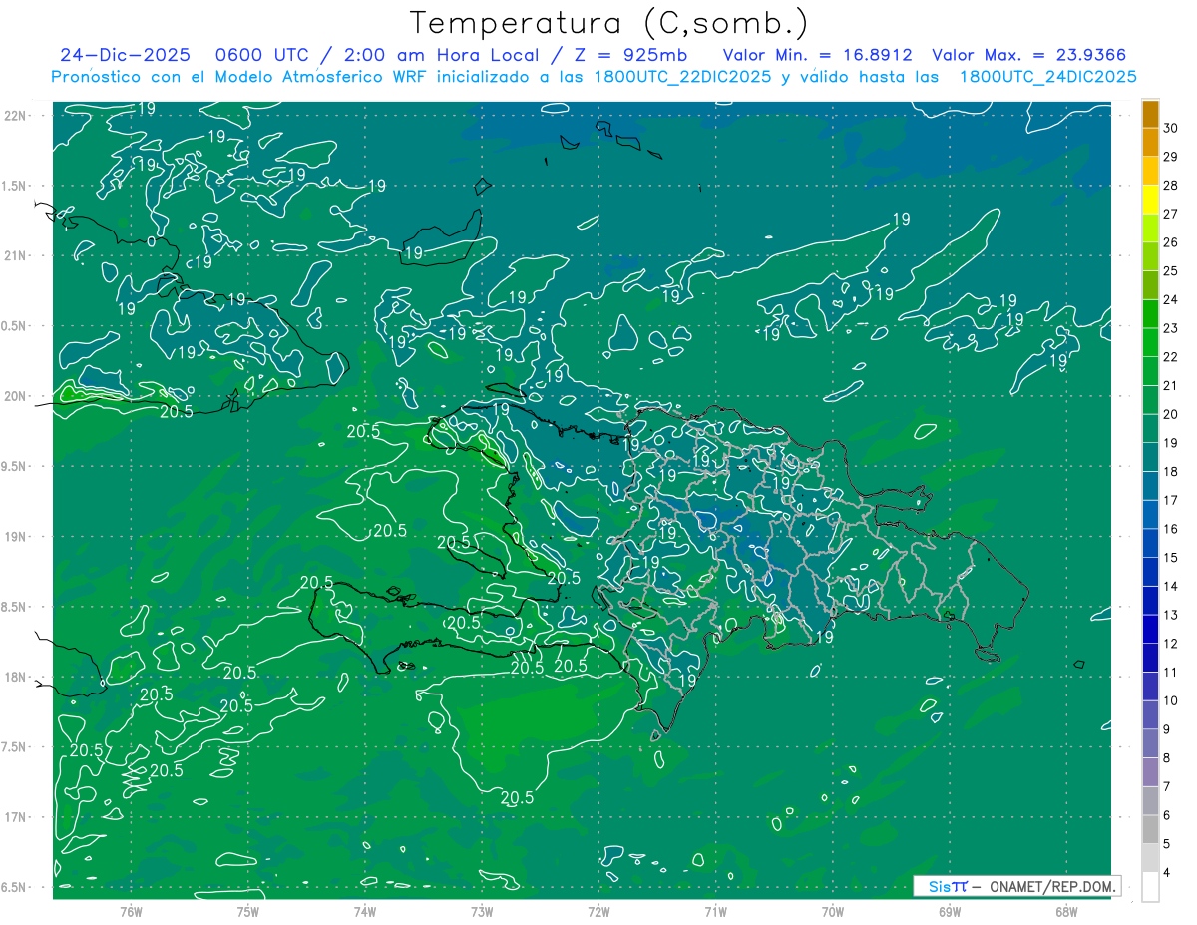Select the 'Valor Min. = 16.8912' readout
The width and height of the screenshot is (1197, 925).
(x=817, y=55)
